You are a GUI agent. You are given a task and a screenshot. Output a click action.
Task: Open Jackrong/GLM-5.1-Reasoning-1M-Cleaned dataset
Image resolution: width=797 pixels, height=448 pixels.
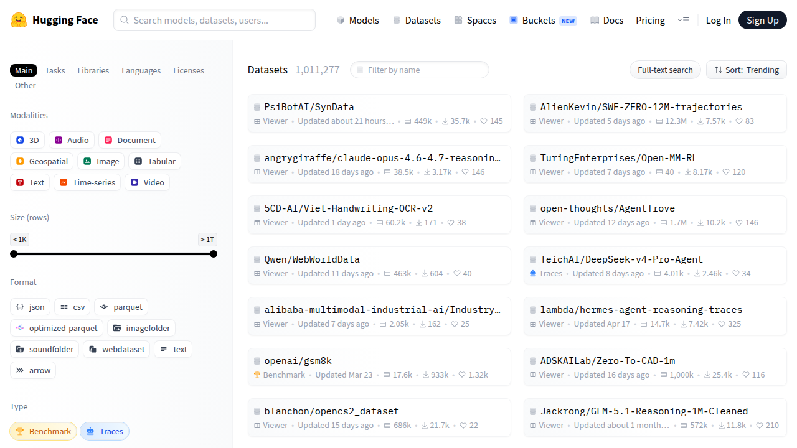pos(655,418)
